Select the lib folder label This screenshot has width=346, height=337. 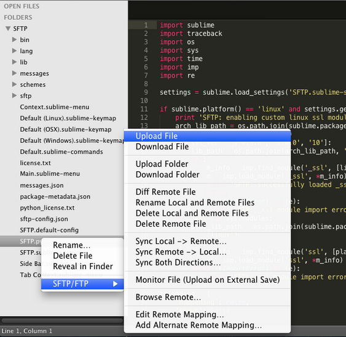pyautogui.click(x=23, y=62)
